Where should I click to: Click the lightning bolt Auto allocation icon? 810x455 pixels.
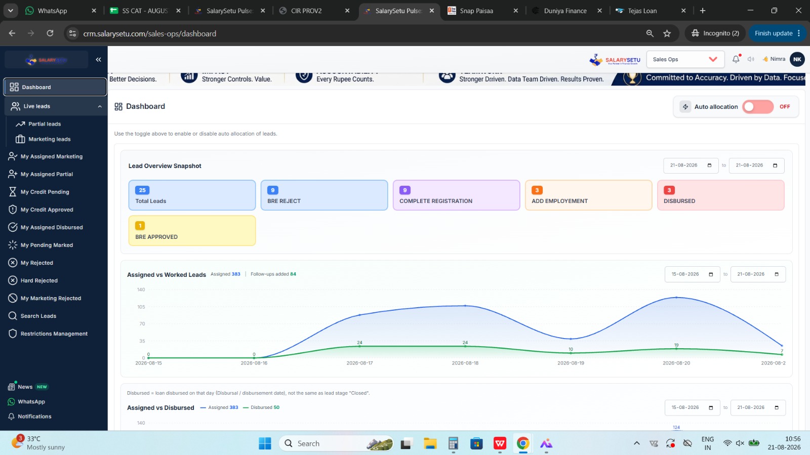click(685, 107)
